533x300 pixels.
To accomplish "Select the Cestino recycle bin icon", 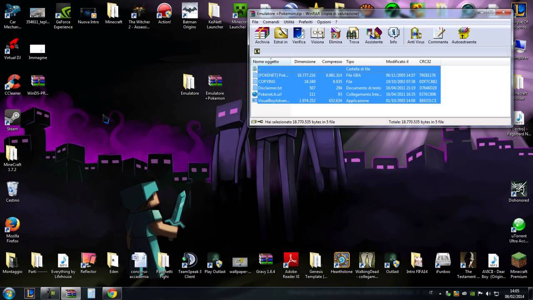I will click(x=12, y=192).
